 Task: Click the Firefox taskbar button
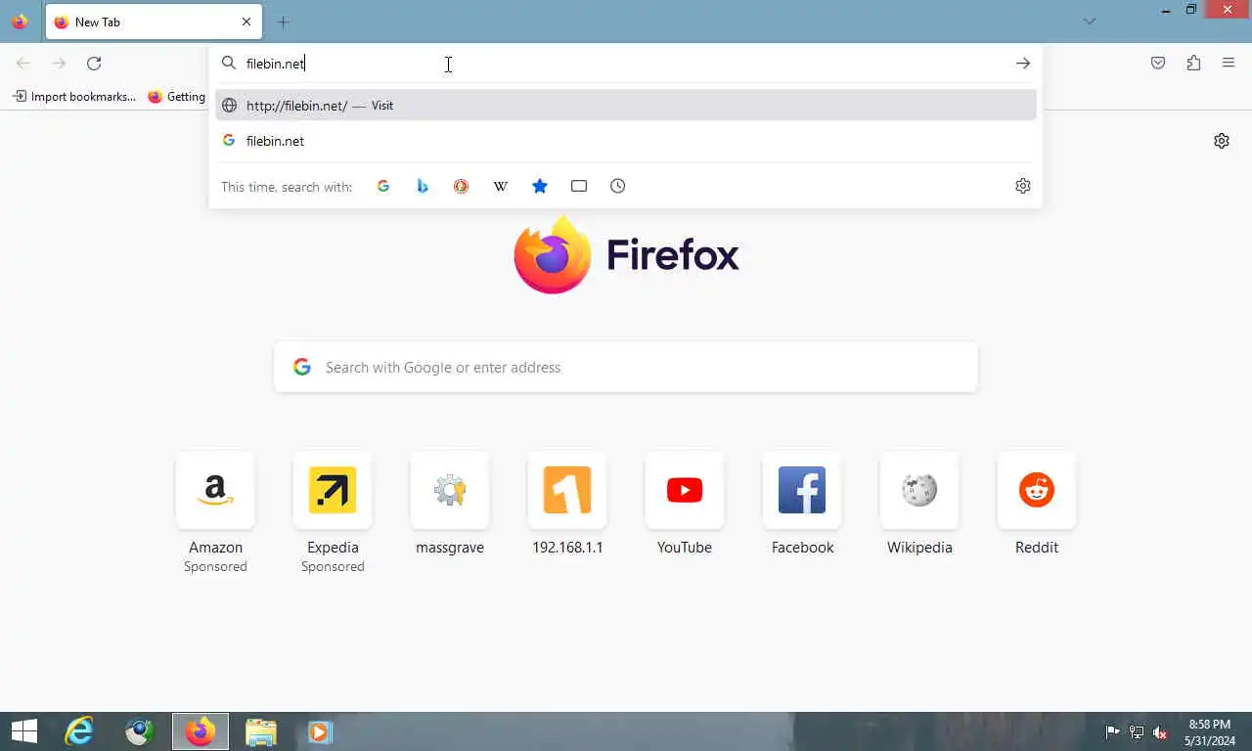[x=201, y=731]
